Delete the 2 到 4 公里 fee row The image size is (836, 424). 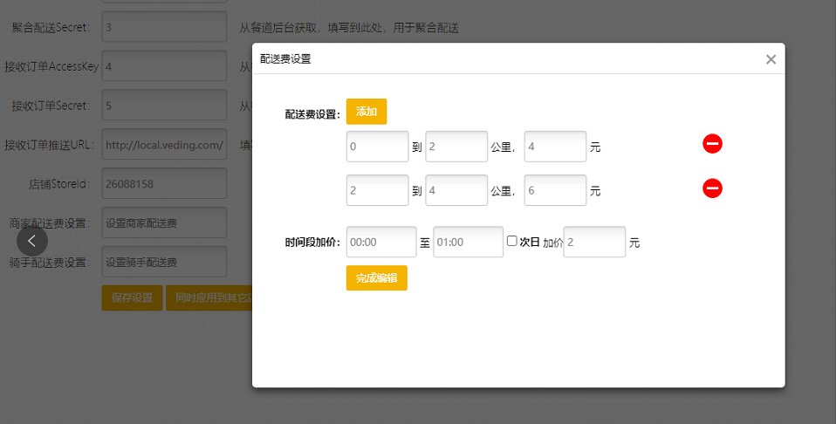712,188
